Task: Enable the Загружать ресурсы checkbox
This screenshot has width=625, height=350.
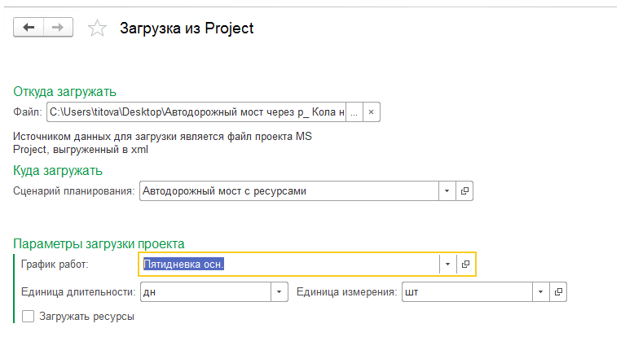Action: (x=28, y=317)
